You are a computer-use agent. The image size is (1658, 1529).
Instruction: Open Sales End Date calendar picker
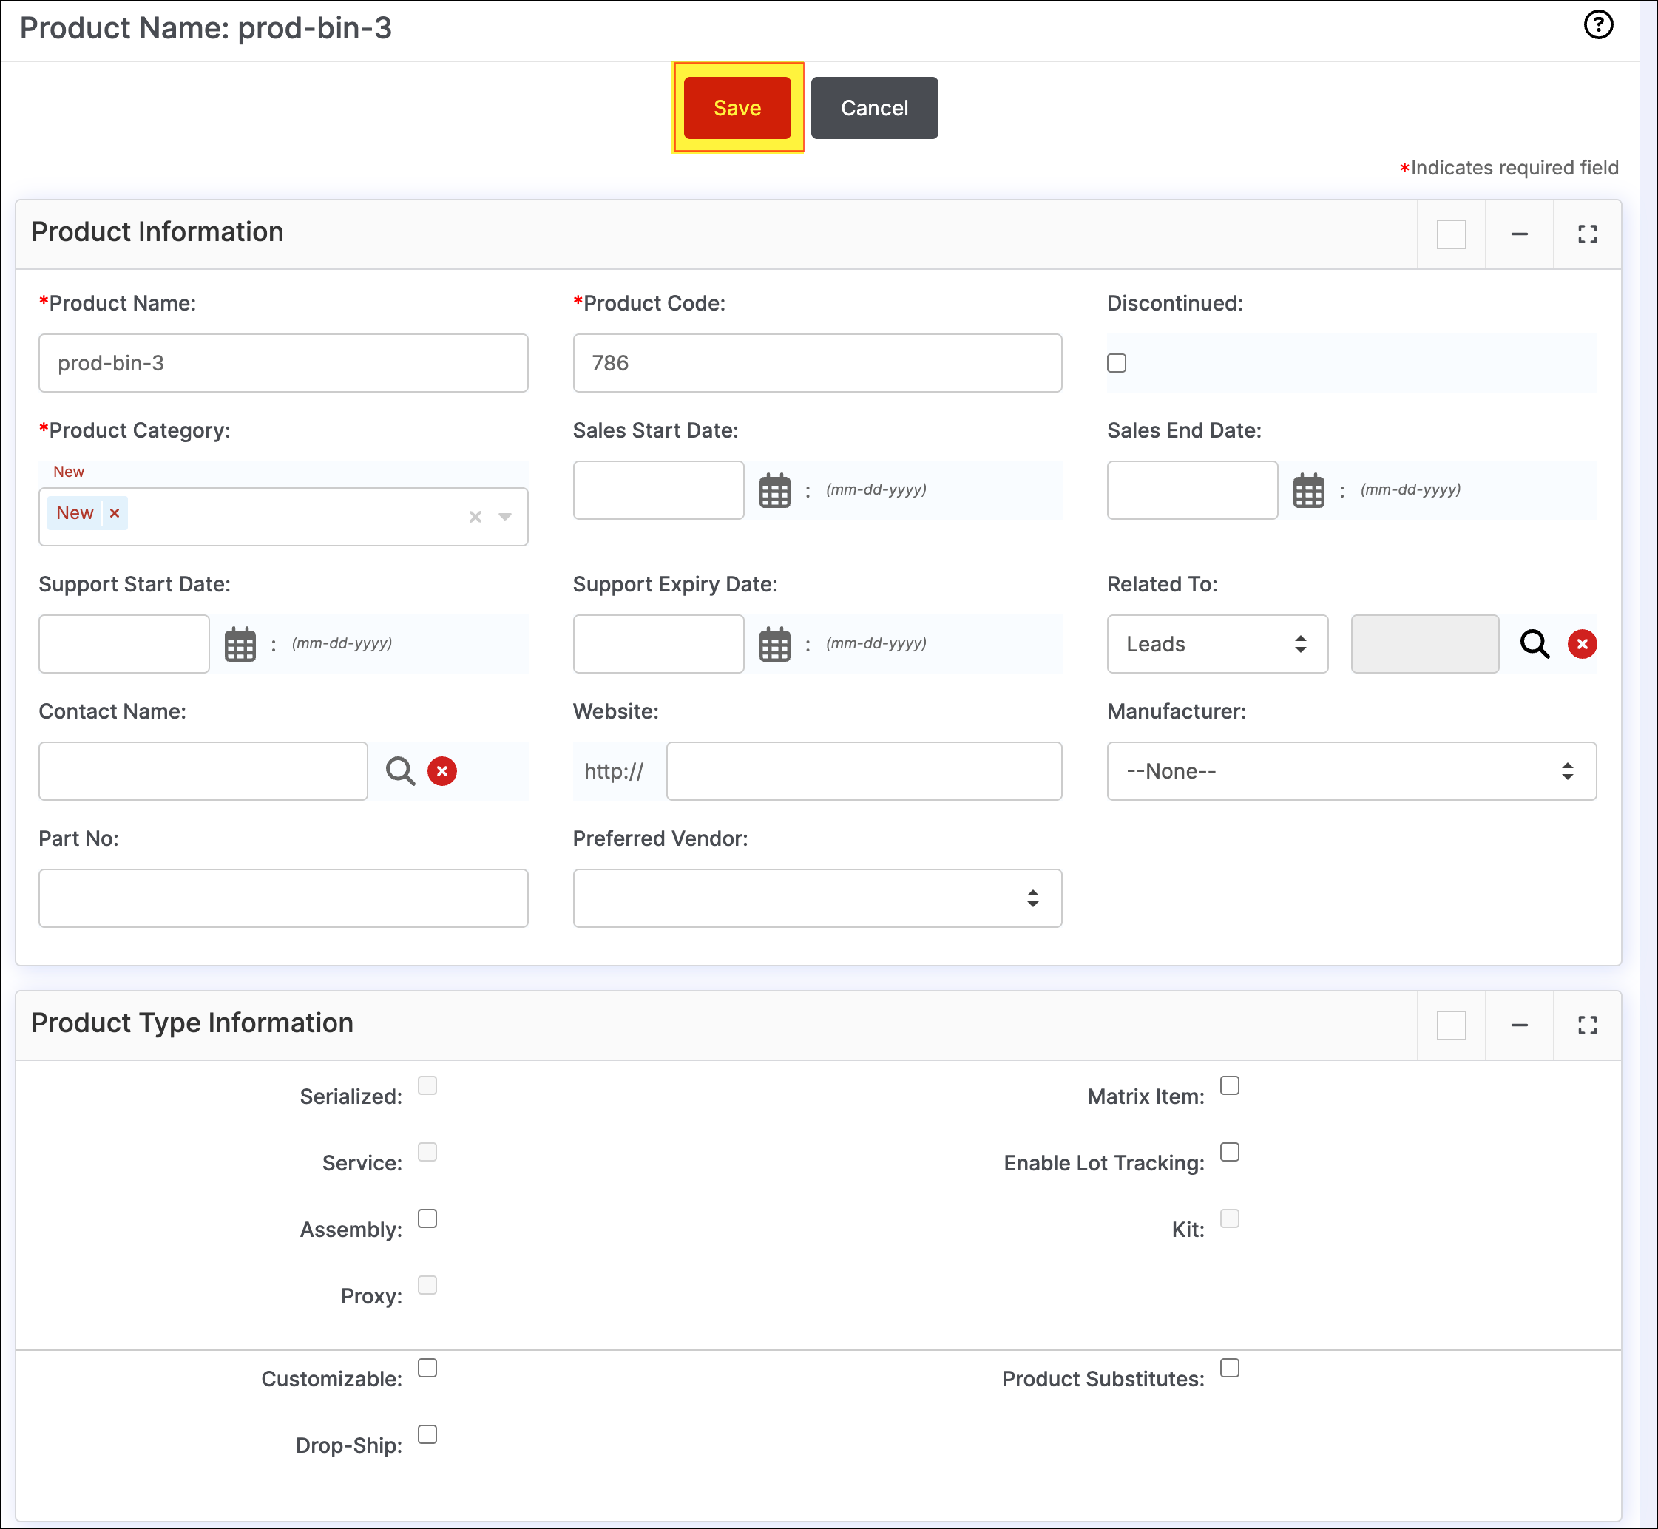(1308, 491)
